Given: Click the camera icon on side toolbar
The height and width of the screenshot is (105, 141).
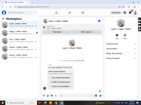Looking at the screenshot, I should [140, 20].
